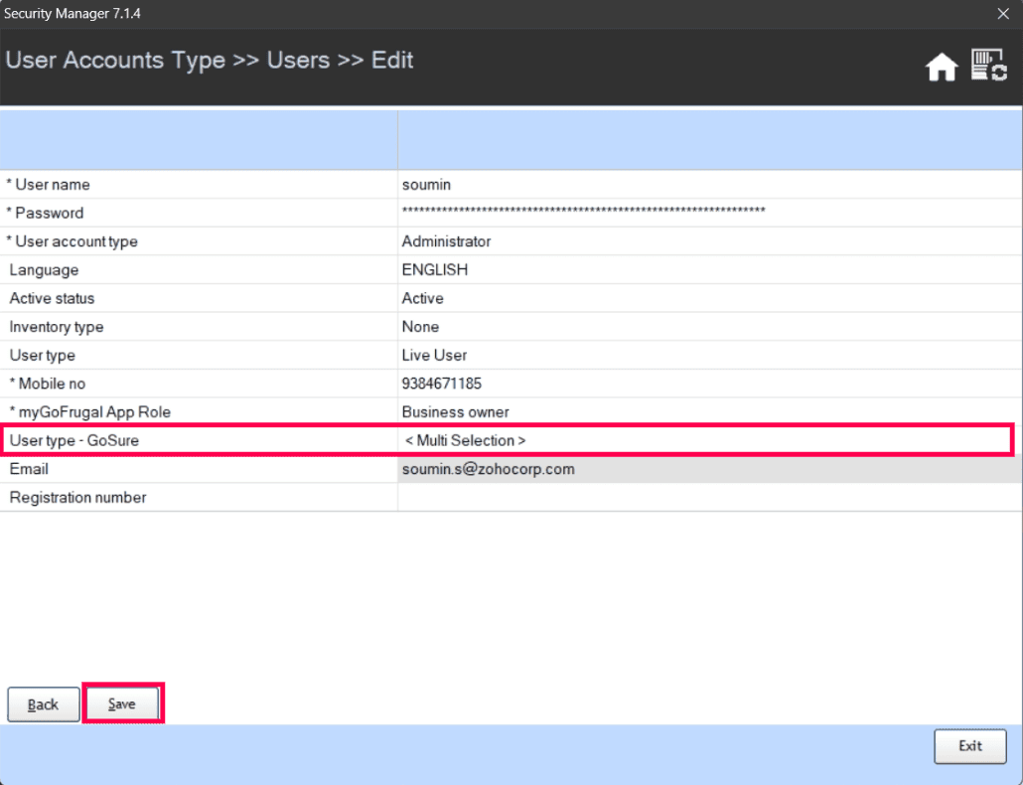Close the Security Manager window
The height and width of the screenshot is (785, 1023).
point(1003,14)
